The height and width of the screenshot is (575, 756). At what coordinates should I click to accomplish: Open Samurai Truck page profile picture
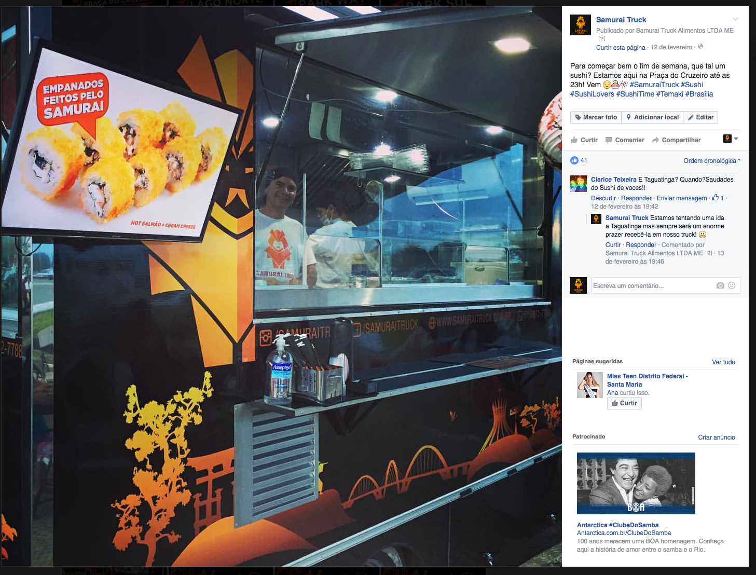(x=581, y=25)
